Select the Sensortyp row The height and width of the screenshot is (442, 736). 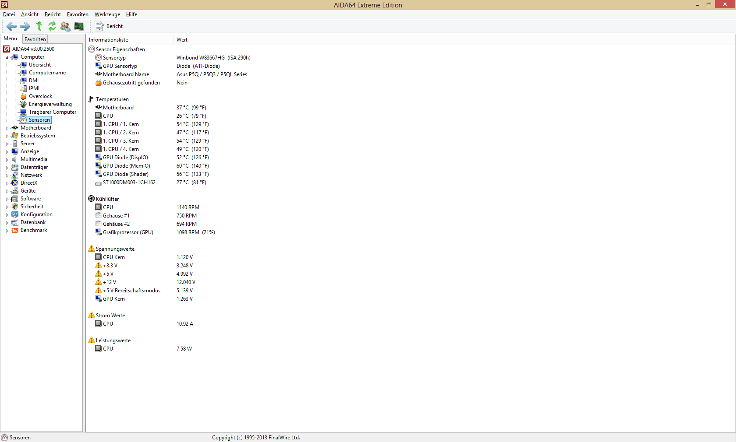[173, 58]
